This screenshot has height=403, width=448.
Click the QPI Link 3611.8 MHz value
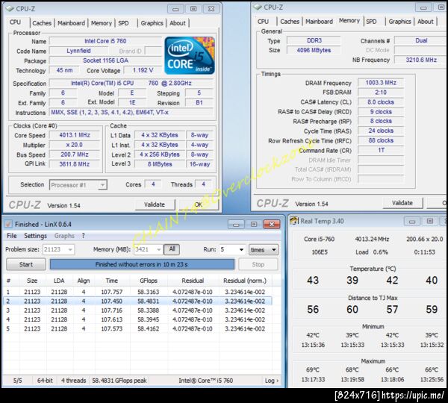[x=75, y=164]
